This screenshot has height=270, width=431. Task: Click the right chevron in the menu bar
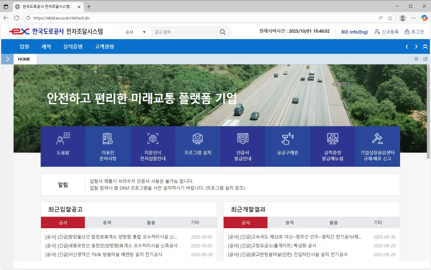click(416, 46)
